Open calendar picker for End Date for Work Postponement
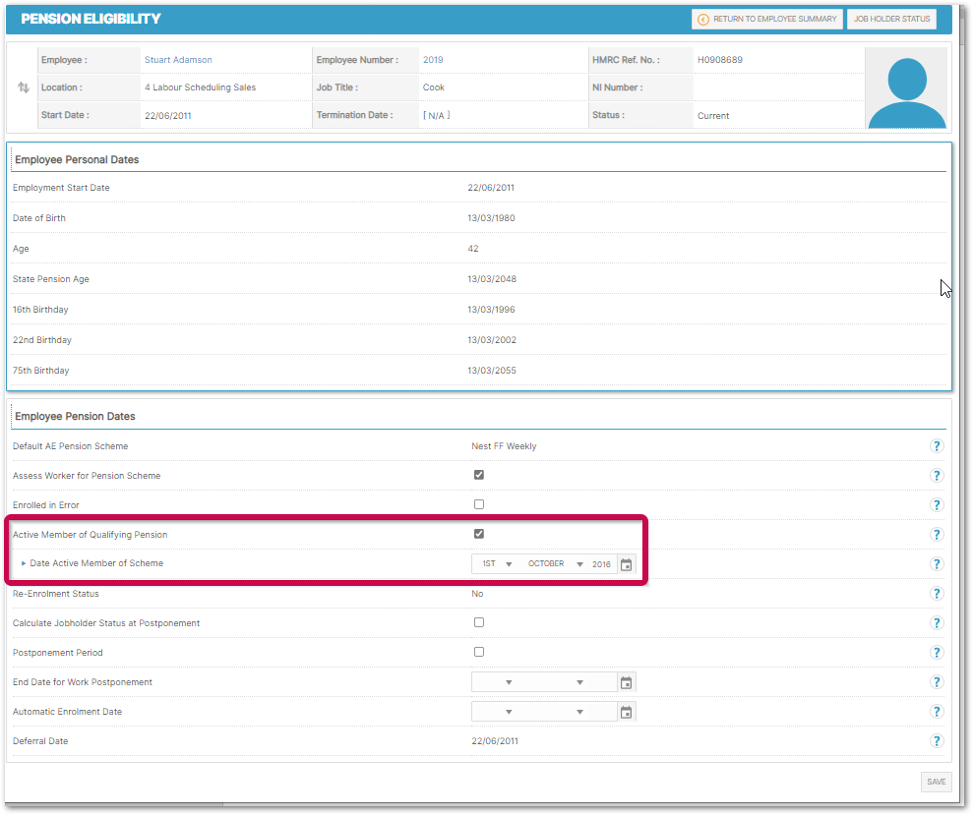 tap(626, 682)
